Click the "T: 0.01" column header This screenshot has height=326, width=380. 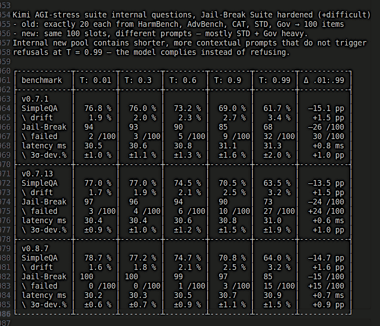pyautogui.click(x=95, y=80)
